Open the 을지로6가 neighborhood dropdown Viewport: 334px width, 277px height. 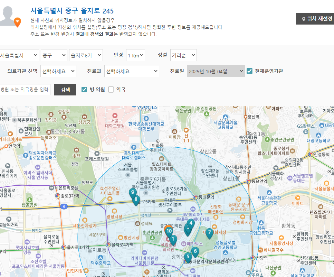click(x=86, y=55)
